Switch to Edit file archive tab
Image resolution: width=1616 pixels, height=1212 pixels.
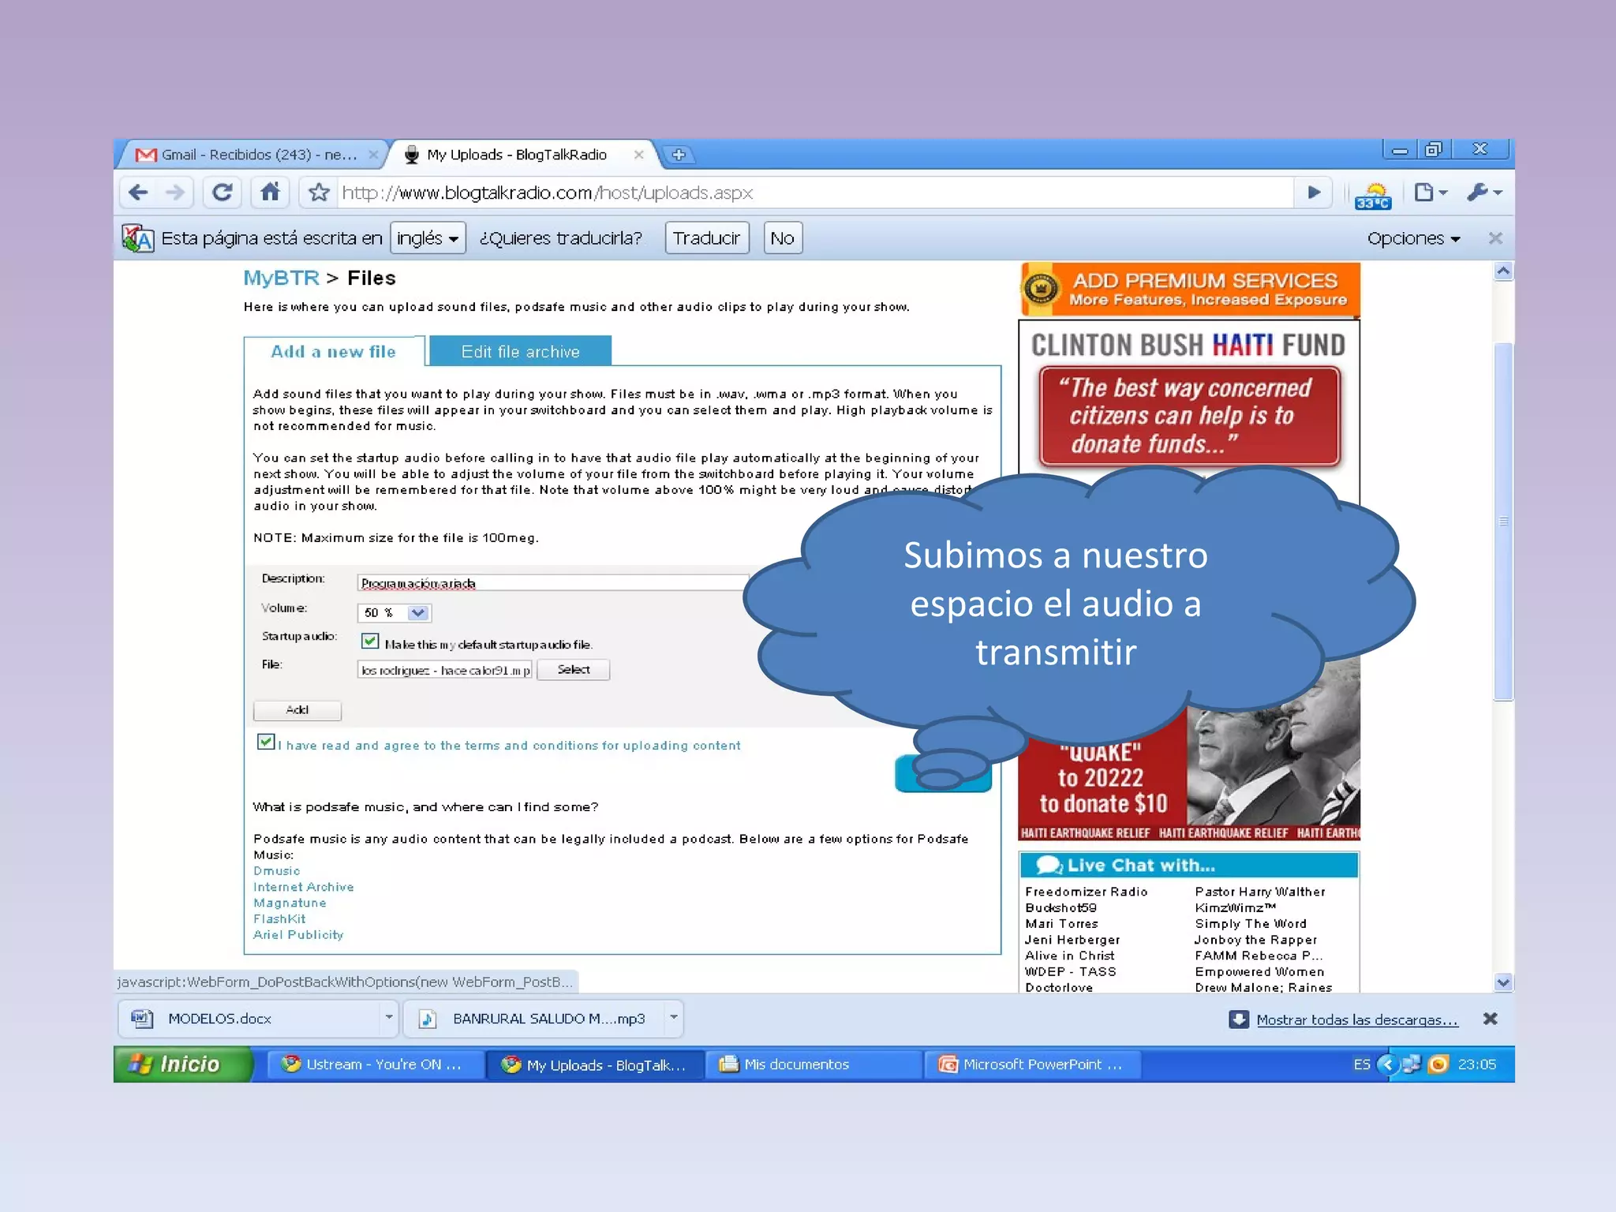520,352
